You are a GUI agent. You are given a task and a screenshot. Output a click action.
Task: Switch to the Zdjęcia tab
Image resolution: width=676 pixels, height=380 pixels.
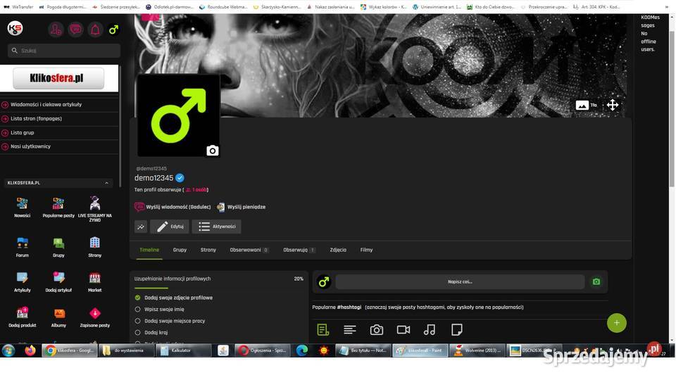[338, 250]
